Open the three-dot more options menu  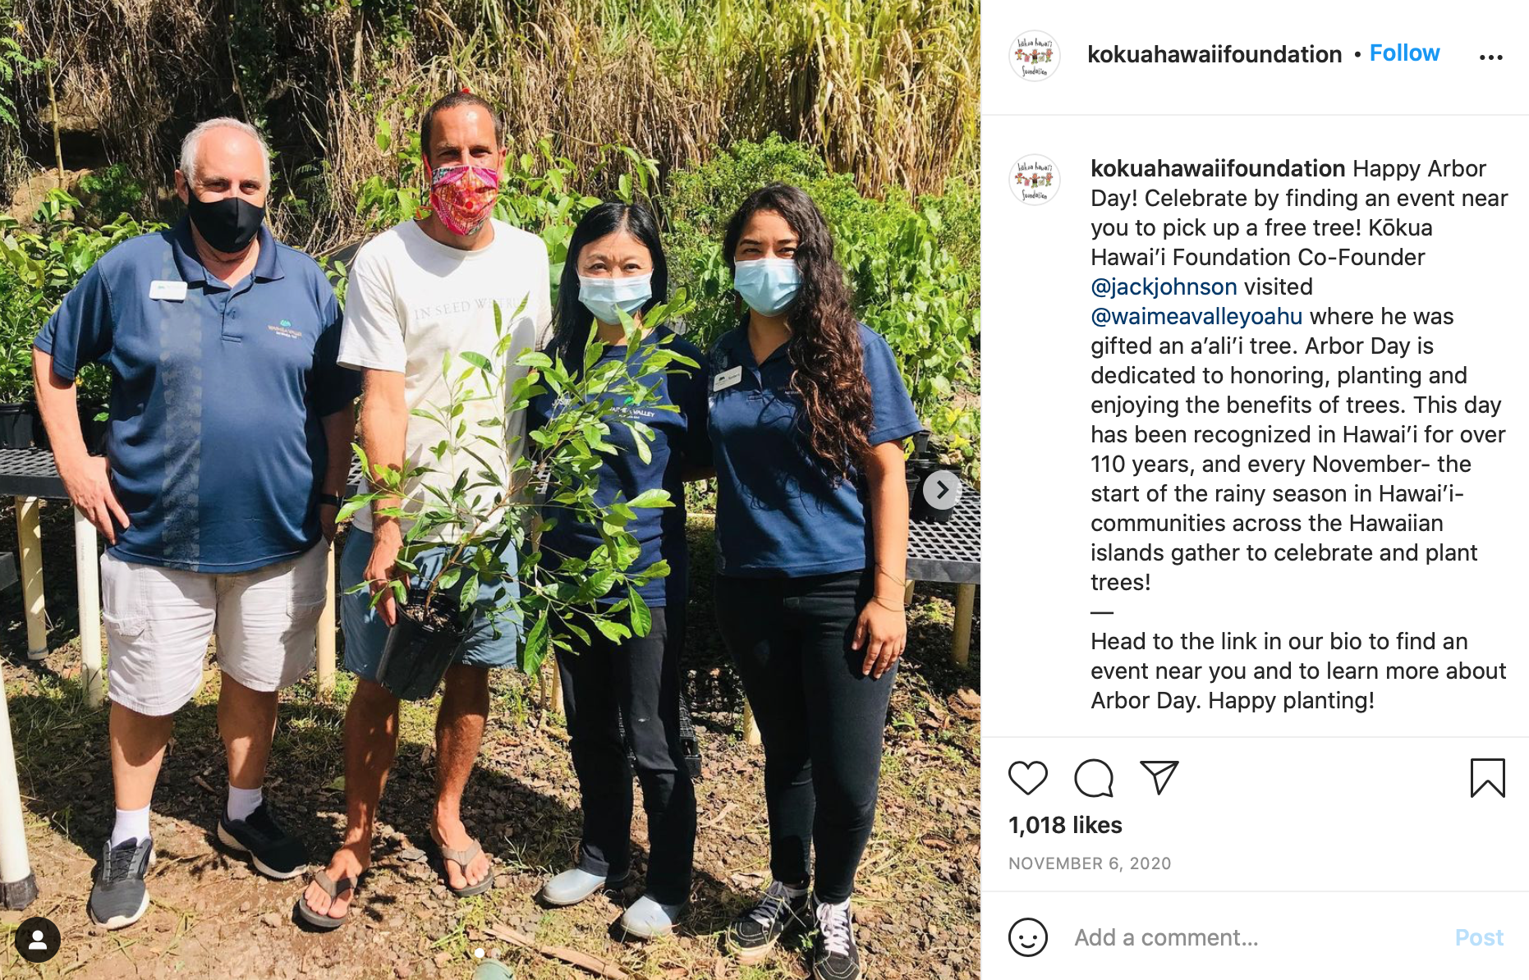(x=1490, y=57)
